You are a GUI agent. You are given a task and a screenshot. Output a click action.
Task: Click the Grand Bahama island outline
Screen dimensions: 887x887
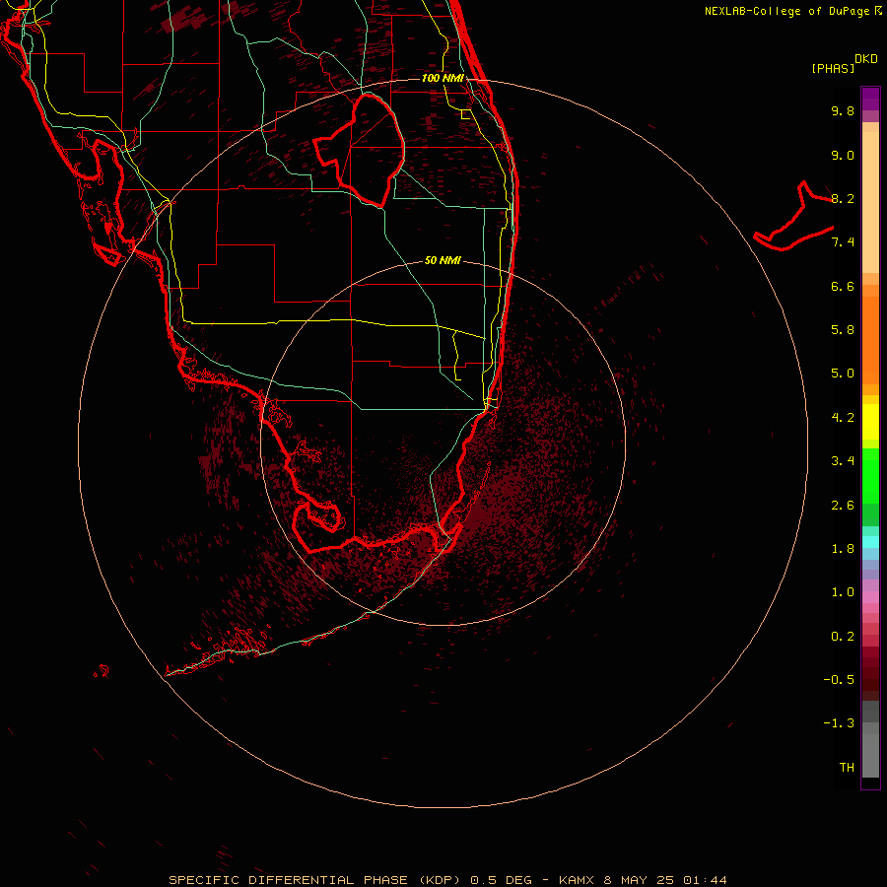coord(793,216)
